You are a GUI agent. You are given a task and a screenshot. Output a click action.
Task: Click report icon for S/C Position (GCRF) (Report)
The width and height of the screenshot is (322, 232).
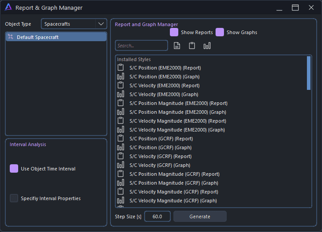[121, 138]
